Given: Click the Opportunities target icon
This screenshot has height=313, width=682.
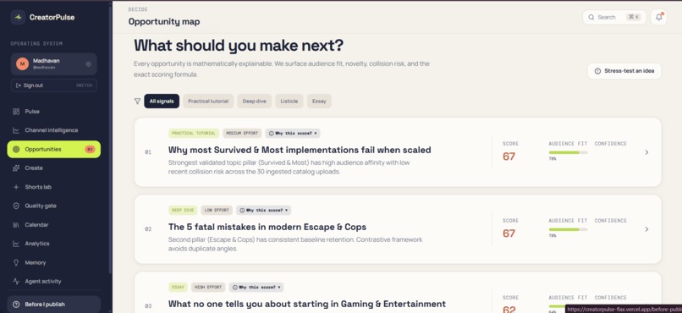Looking at the screenshot, I should [x=16, y=150].
